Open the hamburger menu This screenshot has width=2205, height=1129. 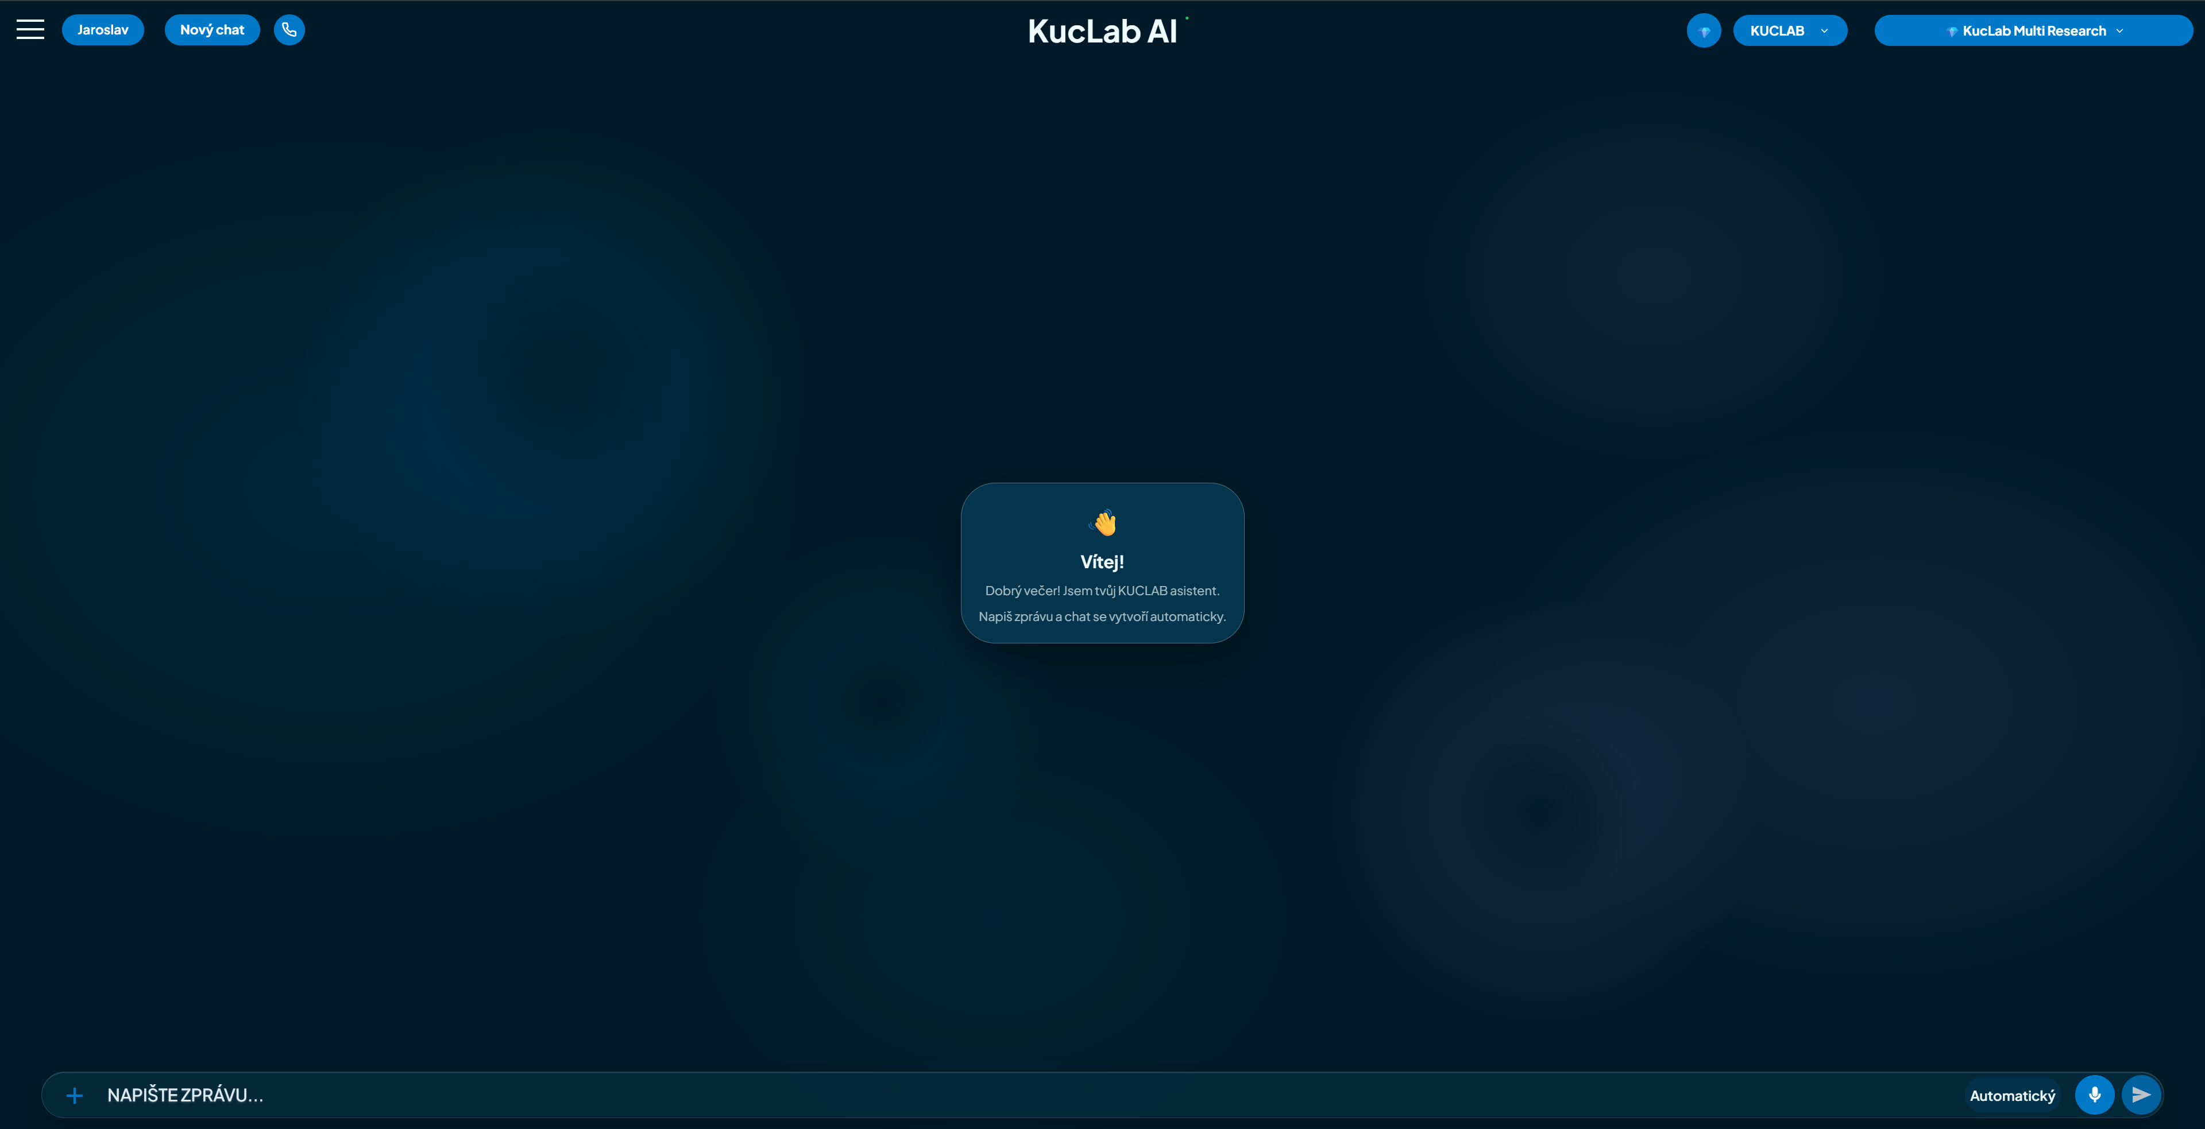tap(30, 30)
